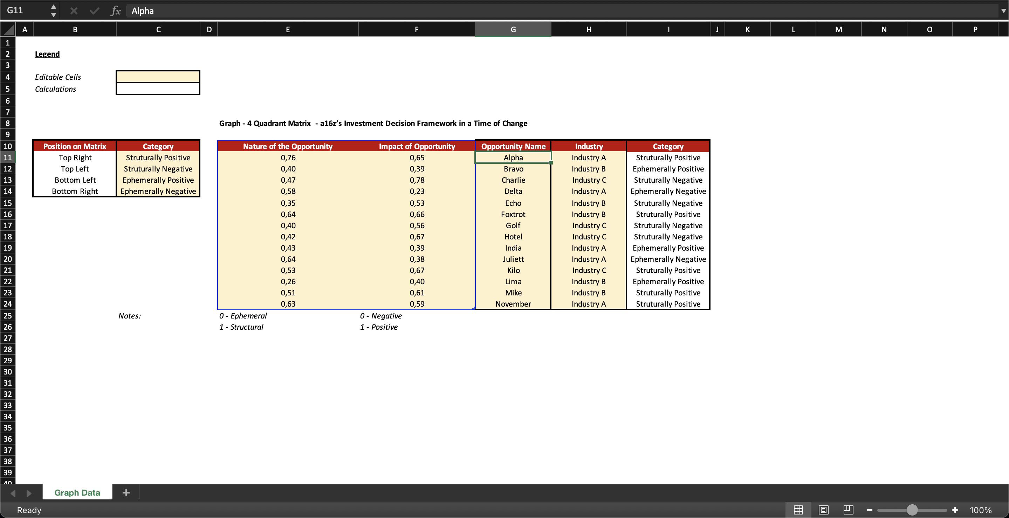Image resolution: width=1009 pixels, height=518 pixels.
Task: Click next sheet navigation arrow
Action: click(x=29, y=493)
